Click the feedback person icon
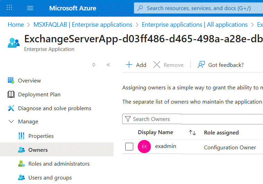The height and width of the screenshot is (184, 263). tap(201, 65)
